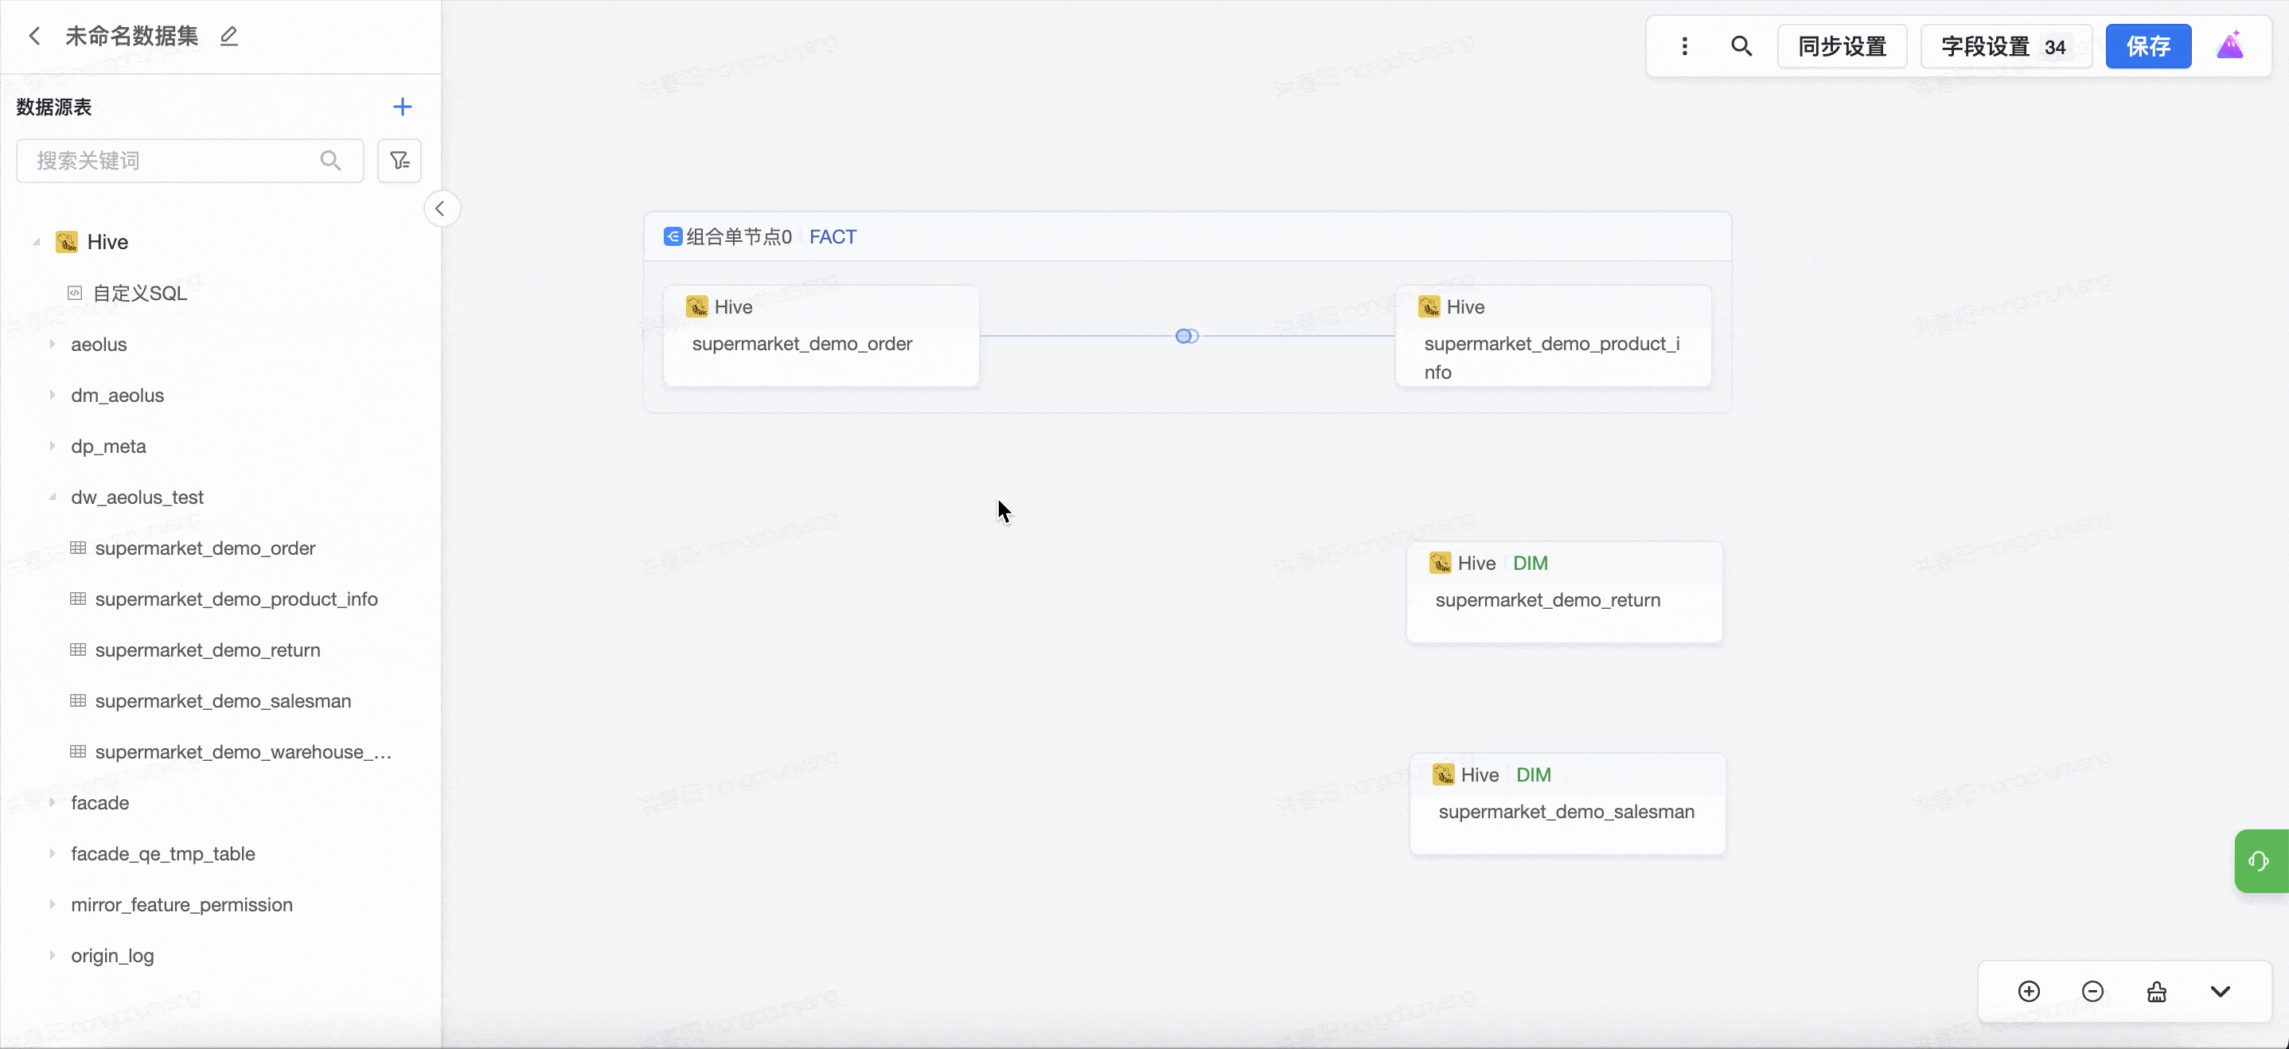The image size is (2289, 1049).
Task: Click the canvas search magnifier icon
Action: pos(1741,46)
